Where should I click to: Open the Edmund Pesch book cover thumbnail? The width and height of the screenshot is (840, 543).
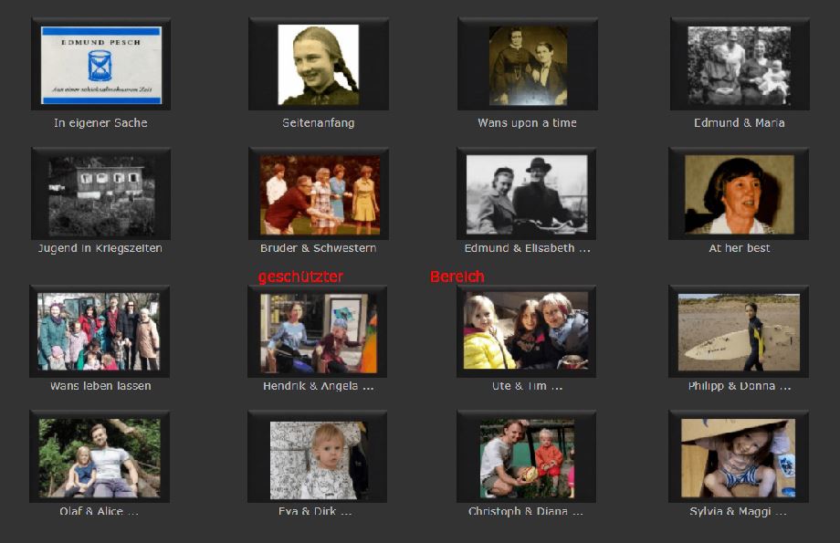100,65
